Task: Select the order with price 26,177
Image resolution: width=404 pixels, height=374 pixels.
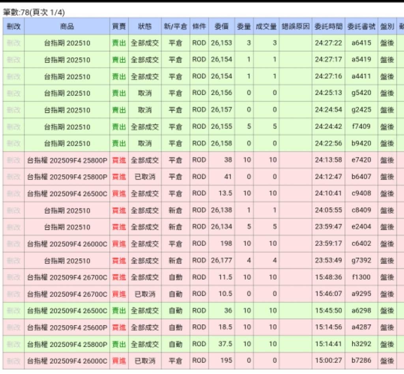Action: 221,261
